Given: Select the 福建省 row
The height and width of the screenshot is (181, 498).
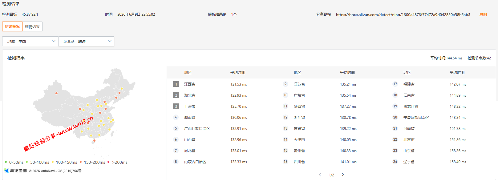Looking at the screenshot, I should tap(441, 84).
